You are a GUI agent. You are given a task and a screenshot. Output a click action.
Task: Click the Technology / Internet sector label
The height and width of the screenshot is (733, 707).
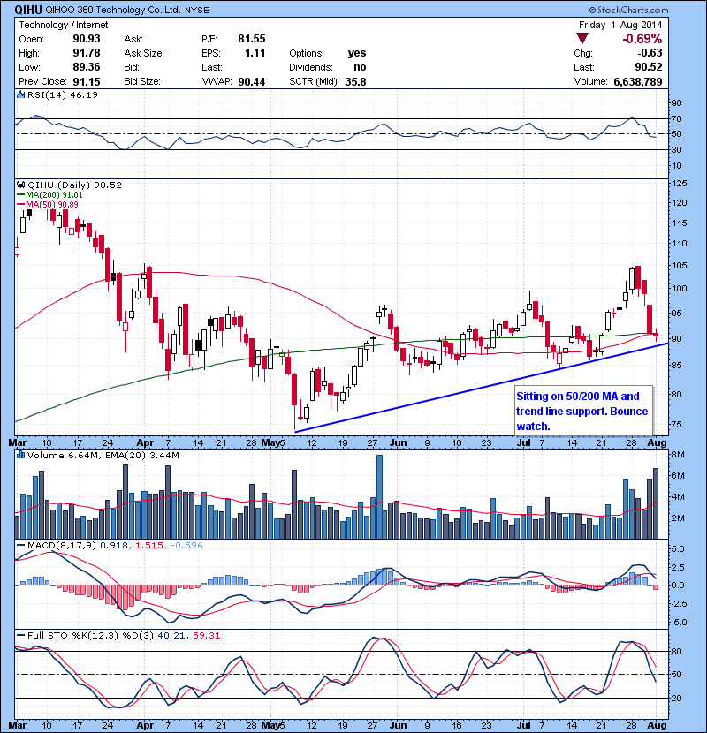click(x=63, y=25)
